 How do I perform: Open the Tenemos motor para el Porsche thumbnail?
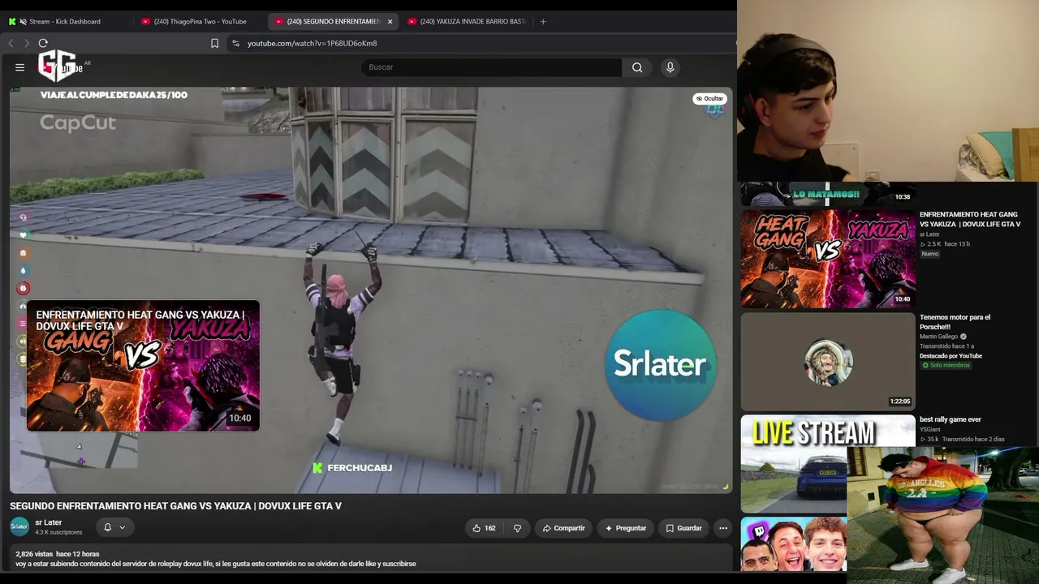point(828,362)
